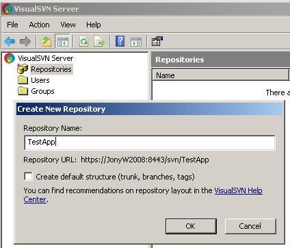Enable Create default structure checkbox
290x248 pixels.
coord(28,176)
